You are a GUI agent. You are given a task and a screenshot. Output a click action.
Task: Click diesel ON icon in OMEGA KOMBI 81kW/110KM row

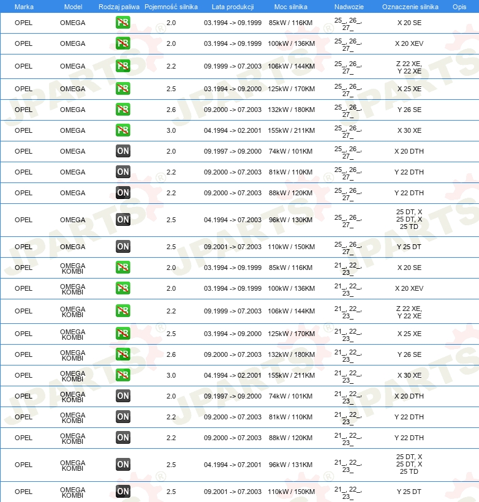[x=123, y=417]
